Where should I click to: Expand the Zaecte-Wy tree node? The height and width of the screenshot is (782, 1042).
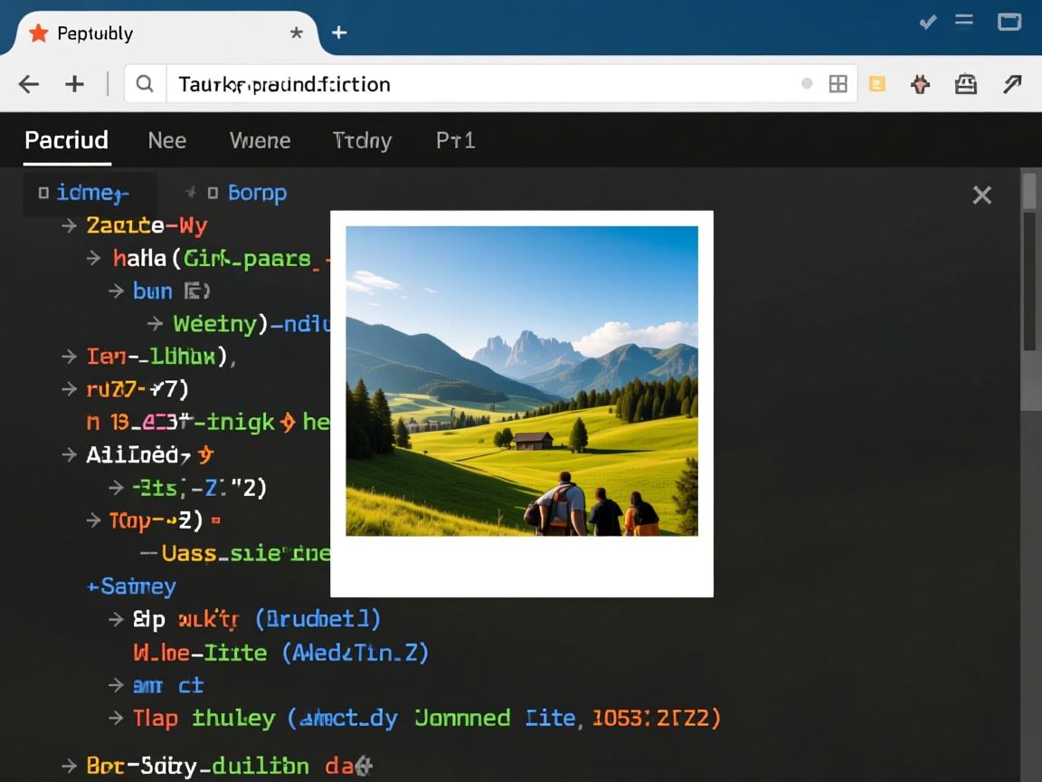69,225
